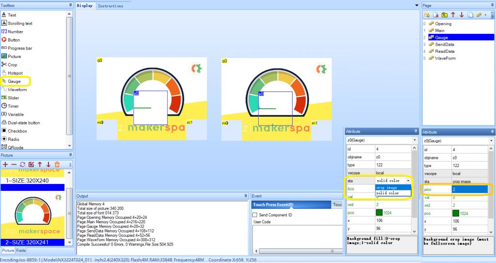Click the copy page icon
The image size is (496, 263).
(470, 15)
